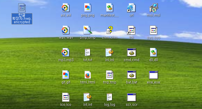Click the "wav.wav" file name label
The image size is (202, 109).
66,38
